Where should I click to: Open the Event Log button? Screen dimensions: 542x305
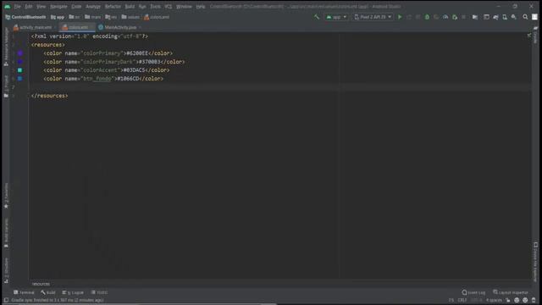pos(473,292)
